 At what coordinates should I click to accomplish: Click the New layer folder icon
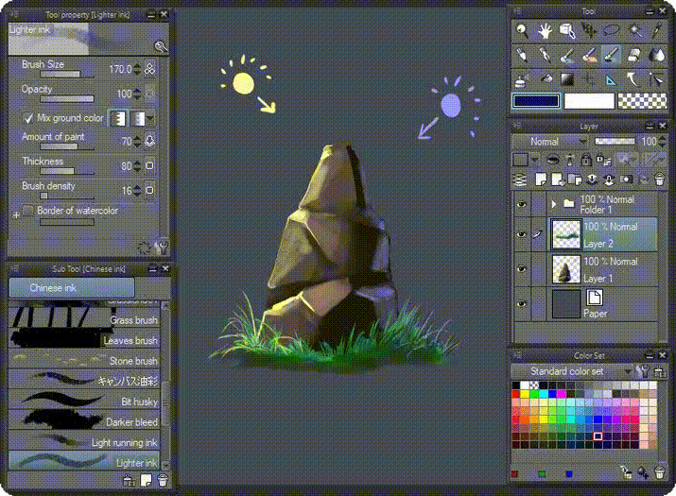[x=575, y=180]
